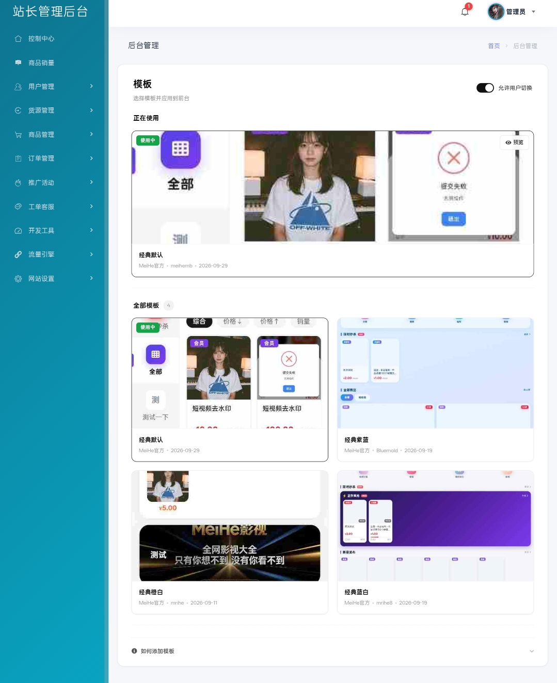Click the 用户管理 person icon

click(x=18, y=87)
